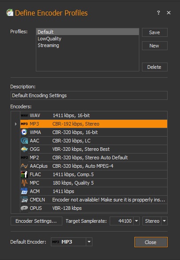Click the New profile button
The width and height of the screenshot is (180, 260).
click(x=155, y=46)
